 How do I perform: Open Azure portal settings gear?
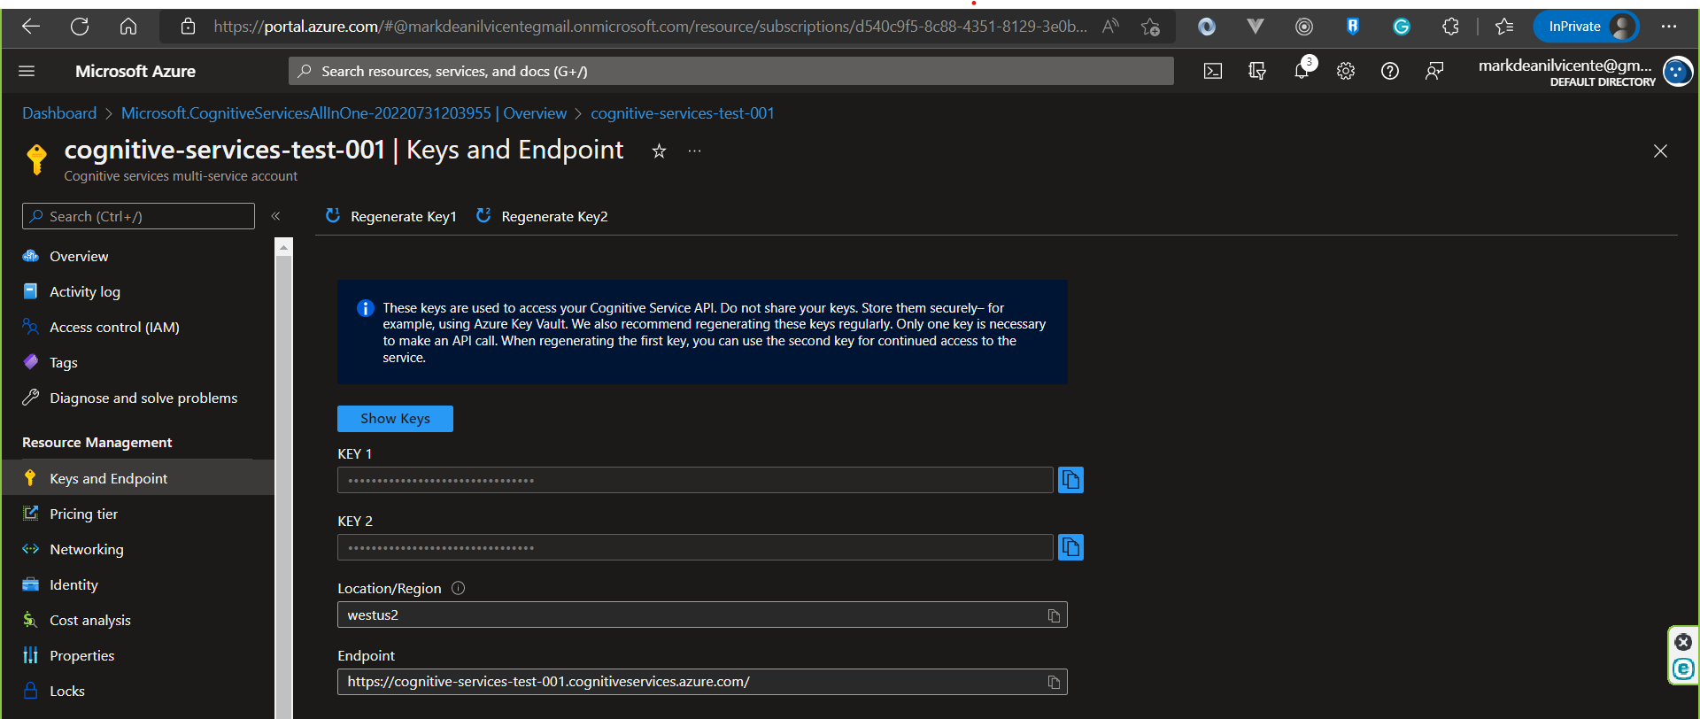coord(1346,71)
